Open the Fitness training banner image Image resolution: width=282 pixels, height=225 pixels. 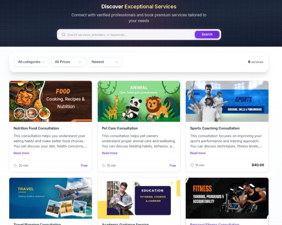227,198
